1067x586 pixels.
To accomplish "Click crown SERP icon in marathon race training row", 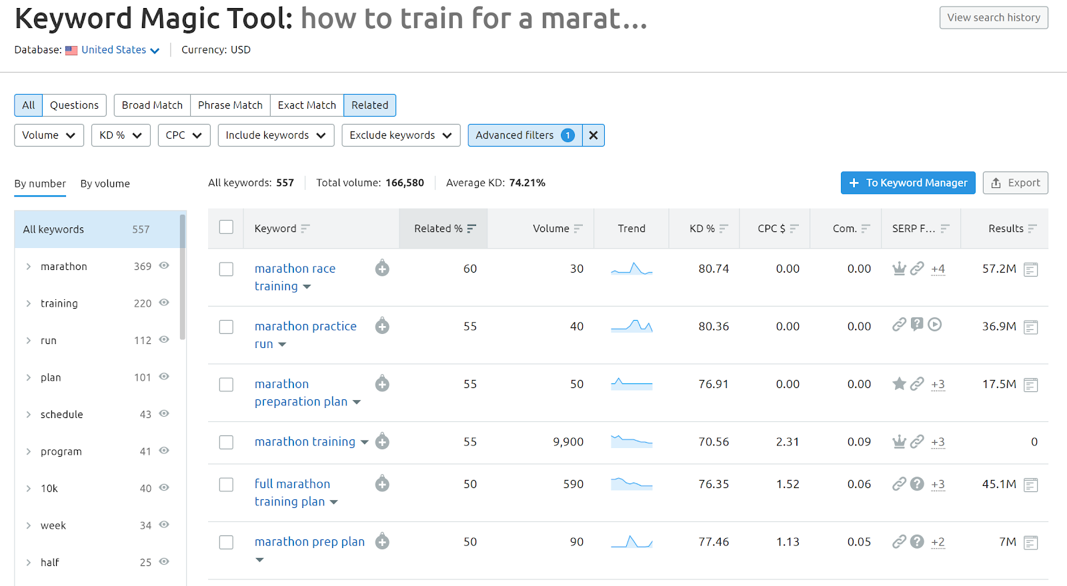I will click(x=899, y=268).
